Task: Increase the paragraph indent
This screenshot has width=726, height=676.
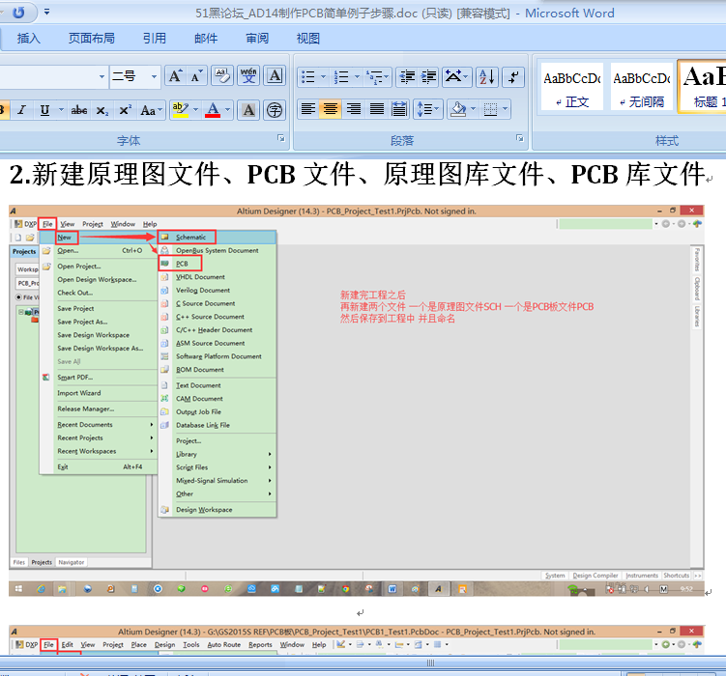Action: 429,76
